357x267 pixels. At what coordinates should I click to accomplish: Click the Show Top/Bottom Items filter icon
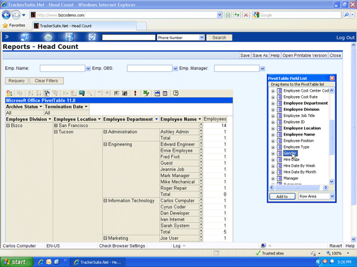tap(55, 93)
